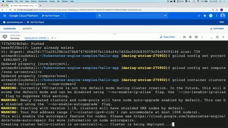Click the CUSTOMIZE button
The width and height of the screenshot is (228, 128).
click(x=217, y=29)
